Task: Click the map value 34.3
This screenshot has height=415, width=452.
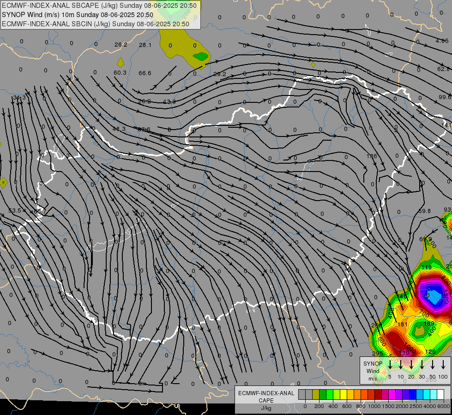Action: coord(19,98)
